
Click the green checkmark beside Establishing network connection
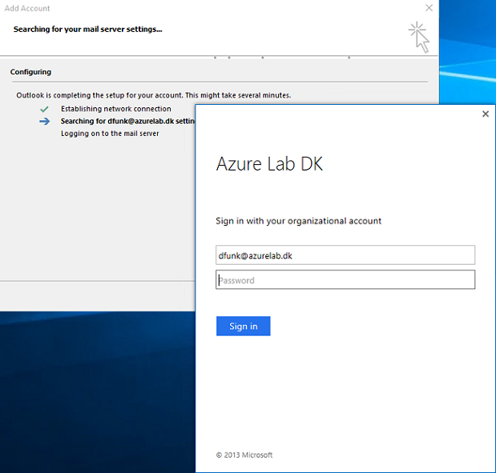pyautogui.click(x=44, y=110)
